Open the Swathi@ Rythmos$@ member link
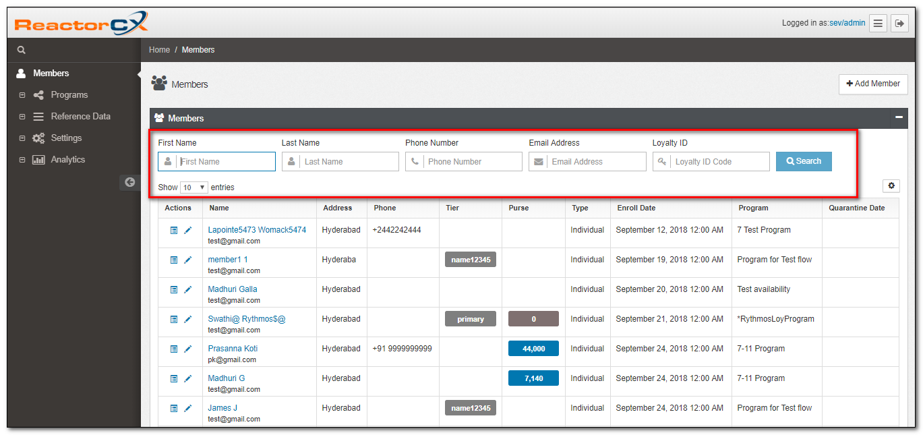The width and height of the screenshot is (923, 435). 247,319
